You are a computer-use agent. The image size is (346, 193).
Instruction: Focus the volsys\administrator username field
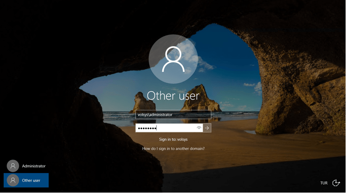coord(173,115)
